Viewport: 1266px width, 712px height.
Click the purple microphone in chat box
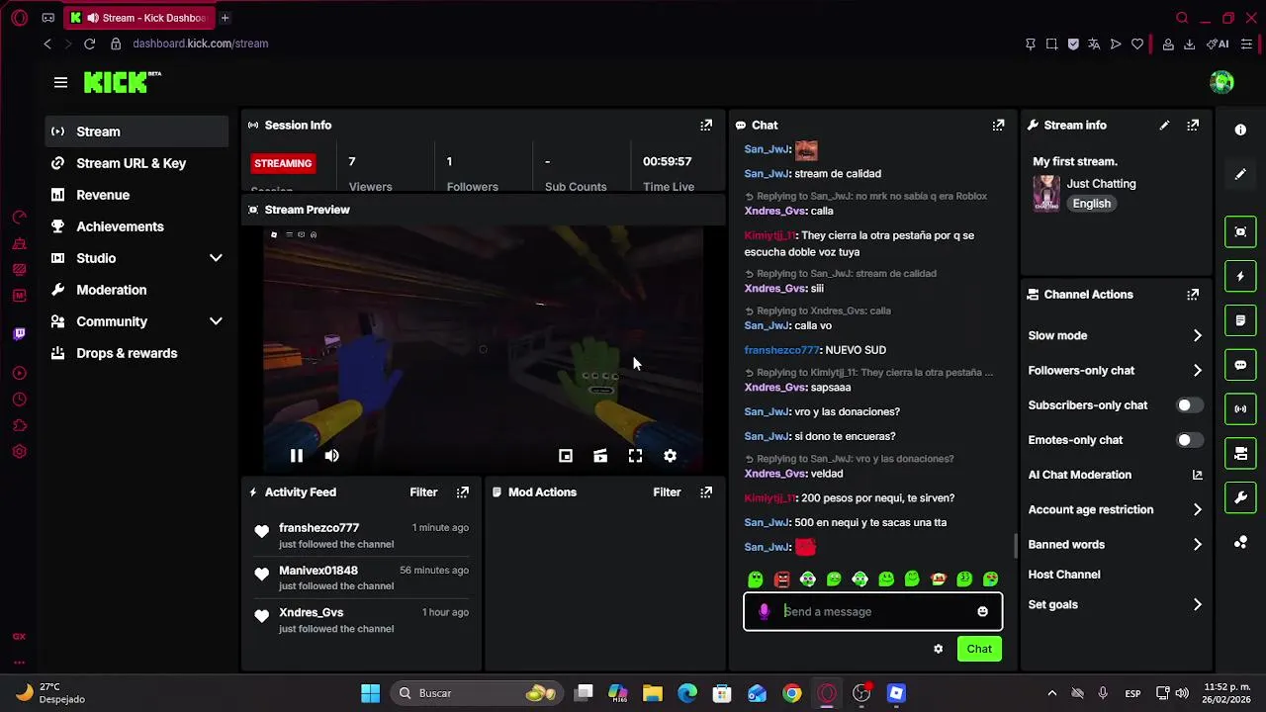click(764, 612)
